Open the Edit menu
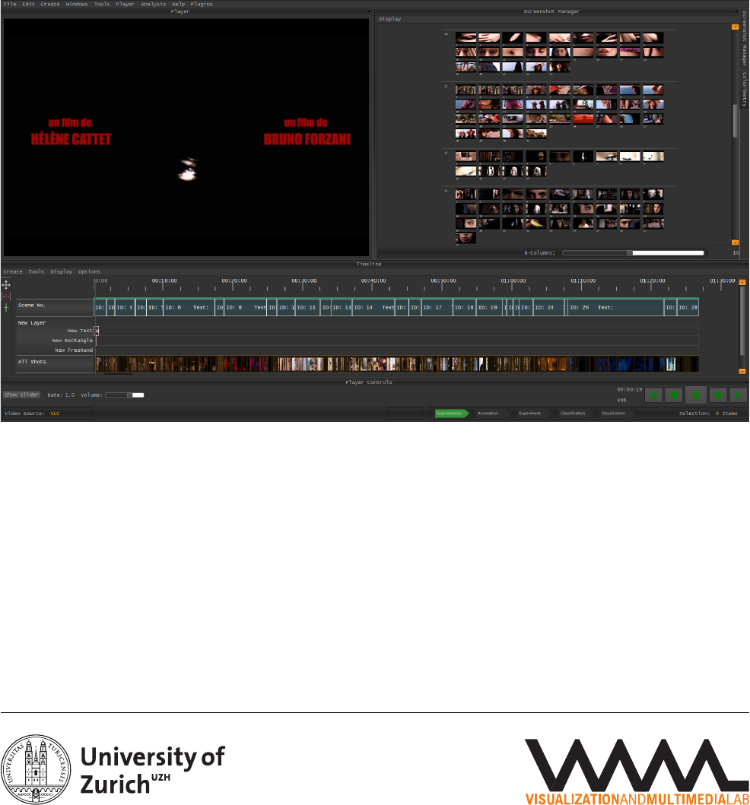Image resolution: width=750 pixels, height=805 pixels. 28,4
